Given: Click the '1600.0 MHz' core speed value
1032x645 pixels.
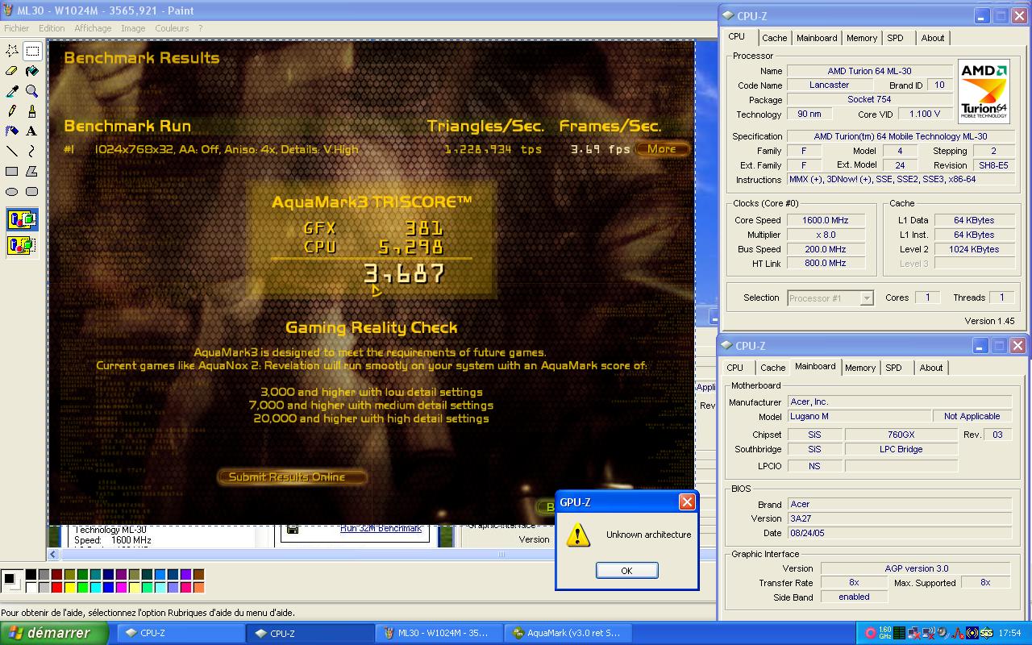Looking at the screenshot, I should pyautogui.click(x=824, y=220).
